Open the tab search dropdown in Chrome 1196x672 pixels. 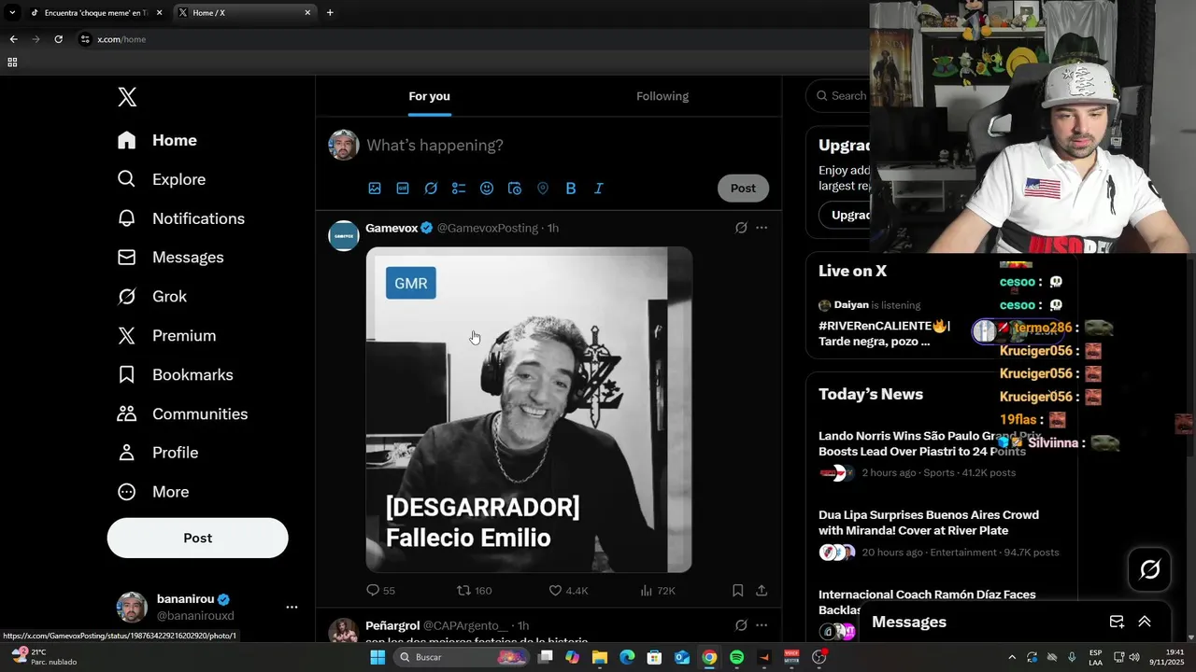click(12, 13)
